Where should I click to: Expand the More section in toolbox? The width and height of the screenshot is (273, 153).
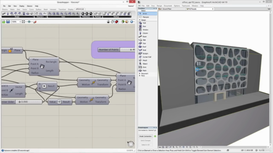(139, 76)
